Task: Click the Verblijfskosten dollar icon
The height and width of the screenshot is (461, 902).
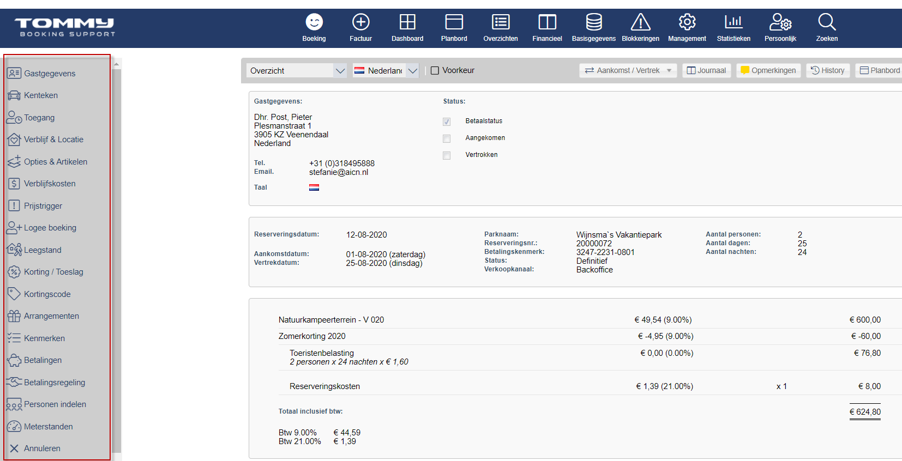Action: pos(14,184)
